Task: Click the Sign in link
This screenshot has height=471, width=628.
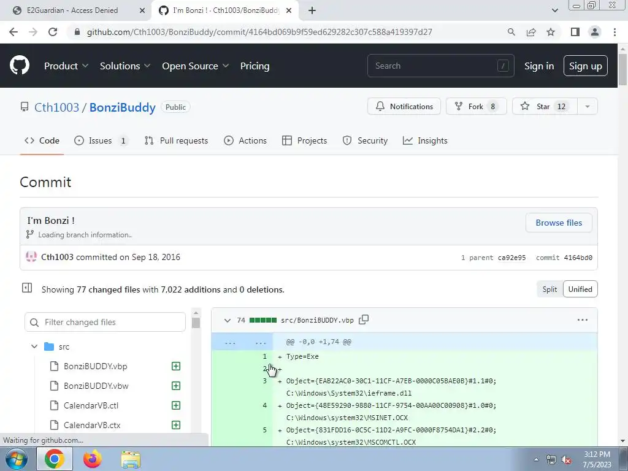Action: pyautogui.click(x=539, y=66)
